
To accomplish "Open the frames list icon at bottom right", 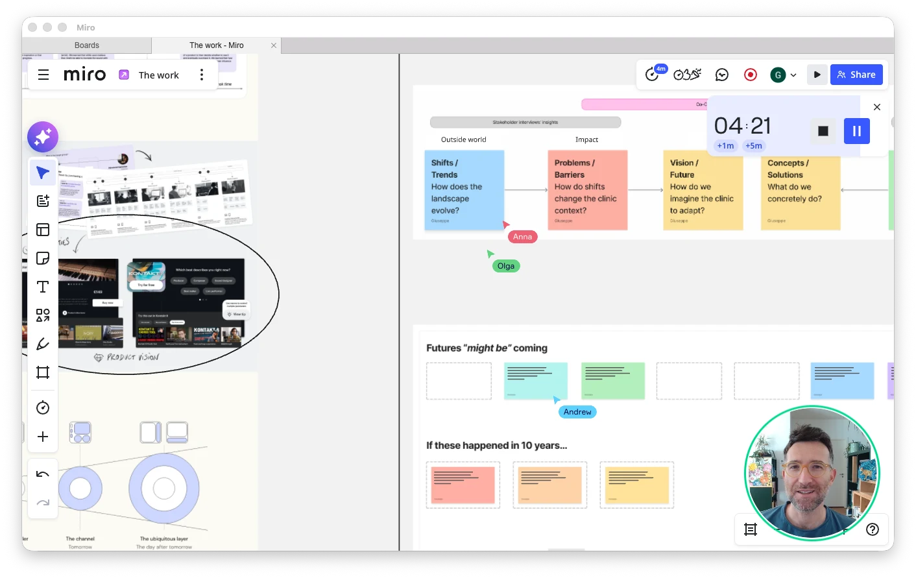I will 751,529.
